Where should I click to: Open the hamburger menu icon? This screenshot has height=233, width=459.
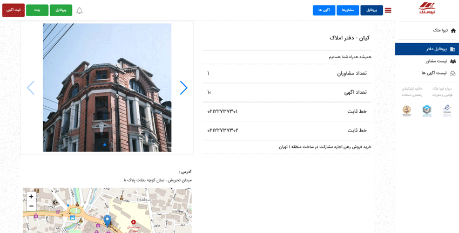click(388, 10)
